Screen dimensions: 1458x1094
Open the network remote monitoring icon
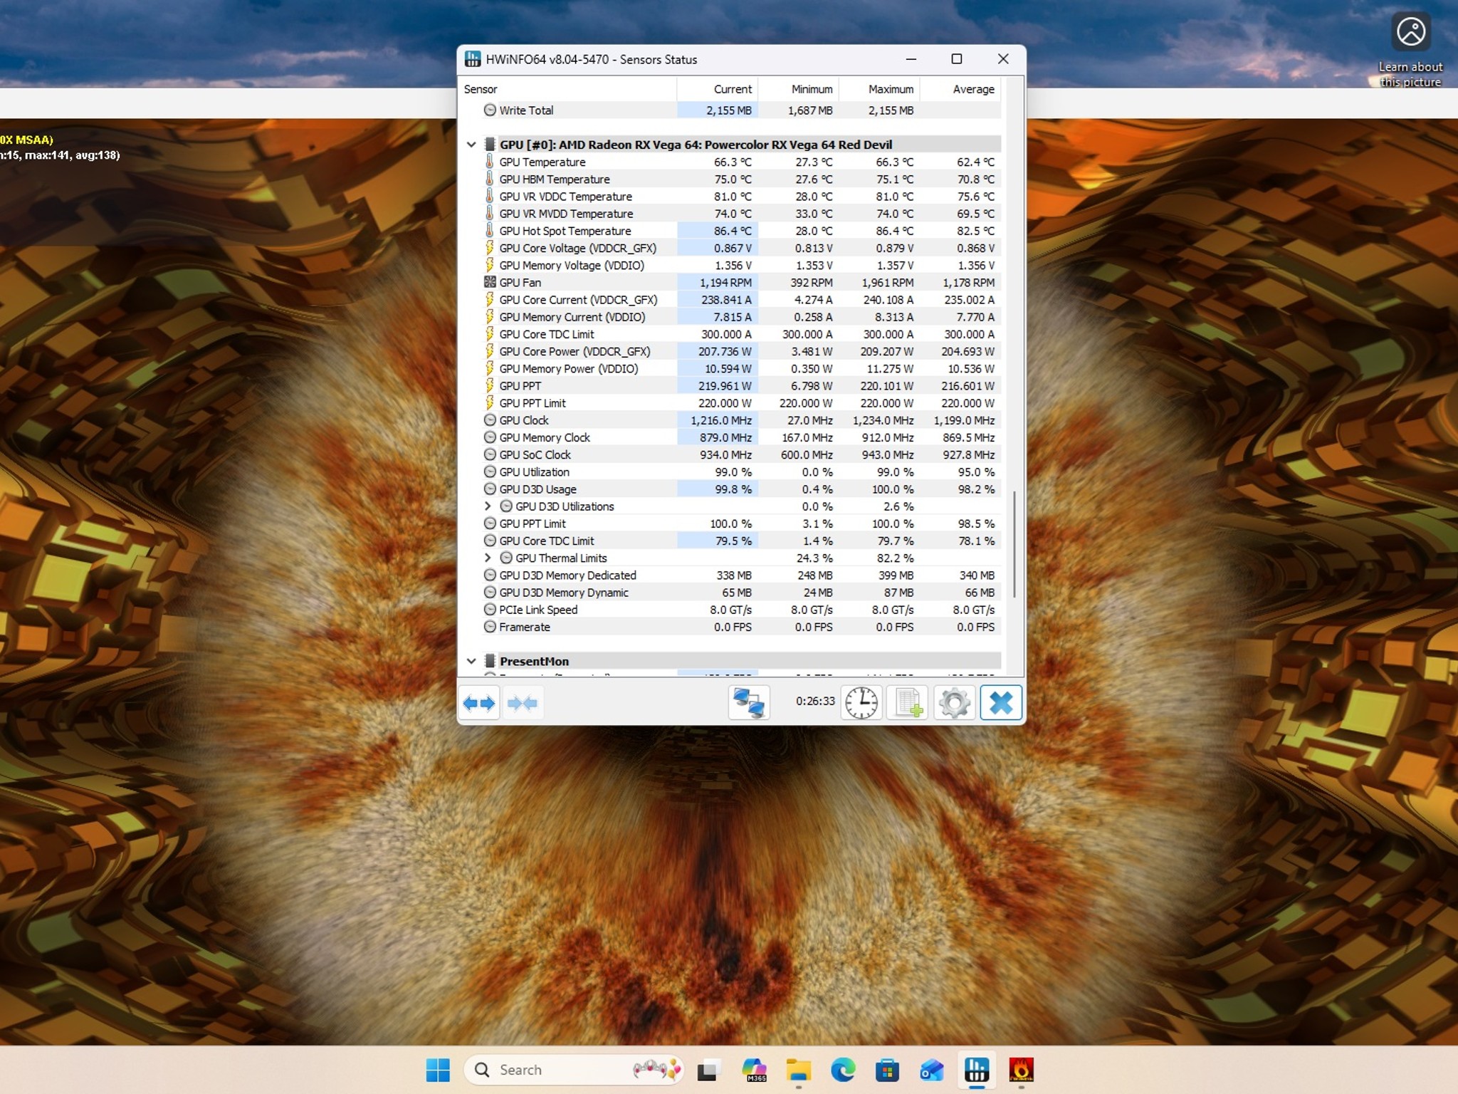(x=748, y=702)
